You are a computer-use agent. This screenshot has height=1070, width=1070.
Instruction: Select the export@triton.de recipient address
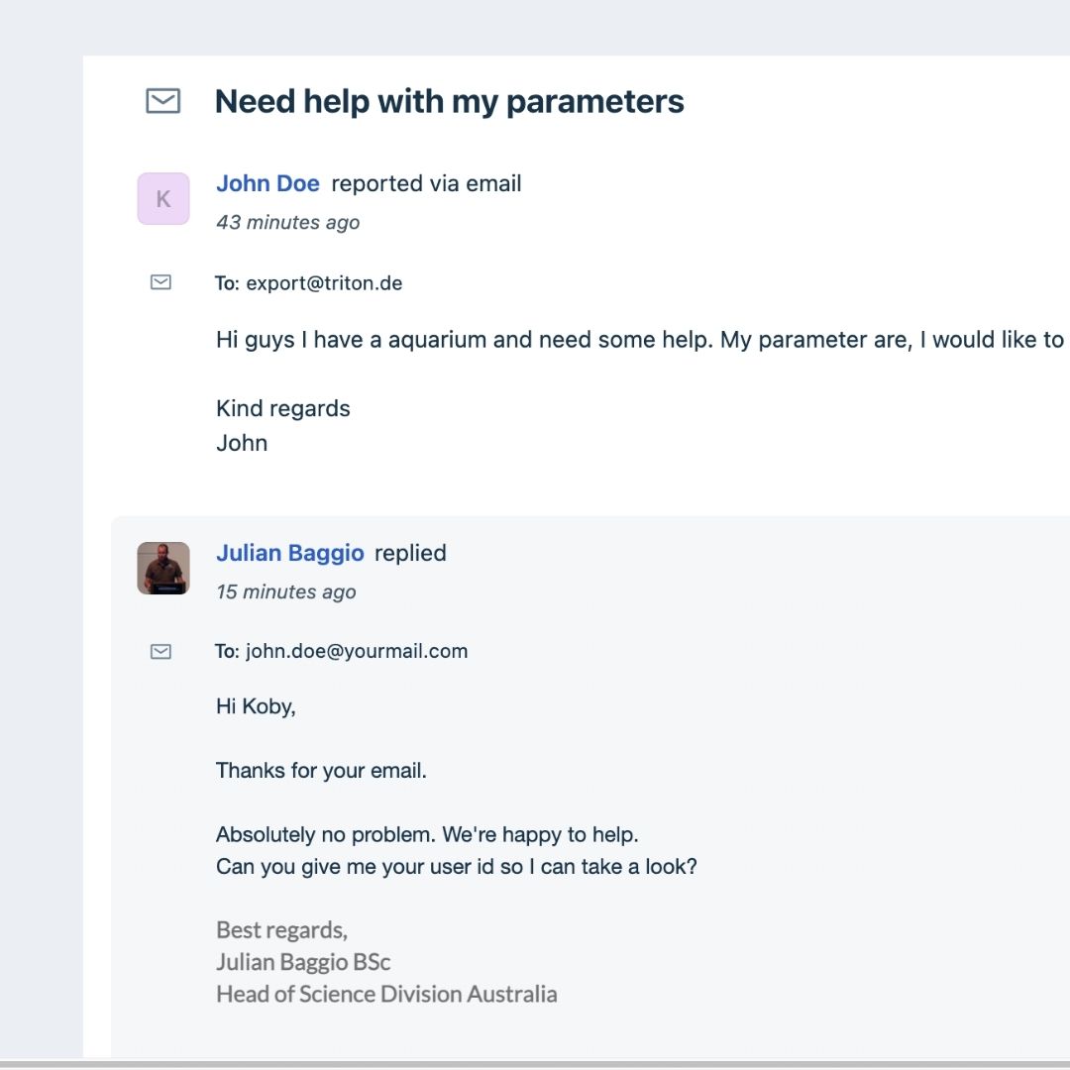pos(324,283)
